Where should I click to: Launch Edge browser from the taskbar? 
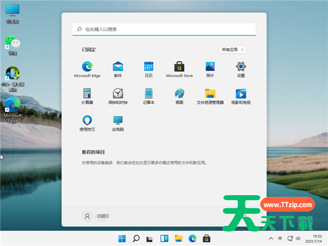[192, 238]
